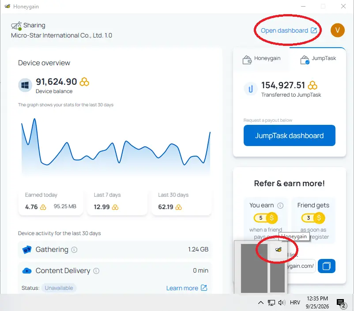Image resolution: width=354 pixels, height=311 pixels.
Task: Open the Learn more link
Action: pyautogui.click(x=186, y=288)
